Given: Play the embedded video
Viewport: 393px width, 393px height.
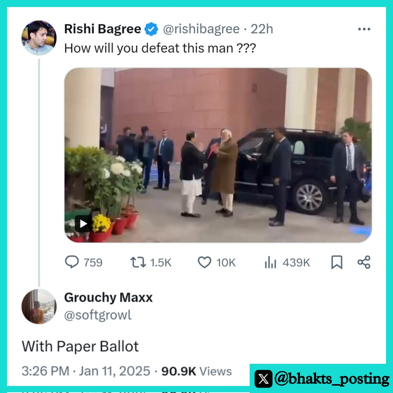Looking at the screenshot, I should (x=83, y=224).
